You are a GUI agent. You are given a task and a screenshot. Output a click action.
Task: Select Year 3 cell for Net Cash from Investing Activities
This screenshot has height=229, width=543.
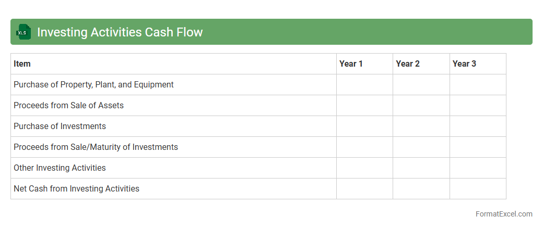point(478,188)
